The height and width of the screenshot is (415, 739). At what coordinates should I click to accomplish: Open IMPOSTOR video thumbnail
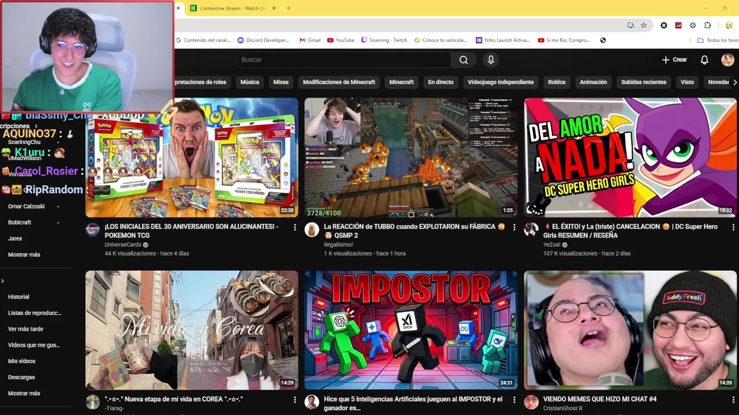[411, 330]
